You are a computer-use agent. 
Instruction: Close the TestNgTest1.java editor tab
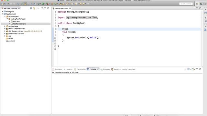click(70, 8)
